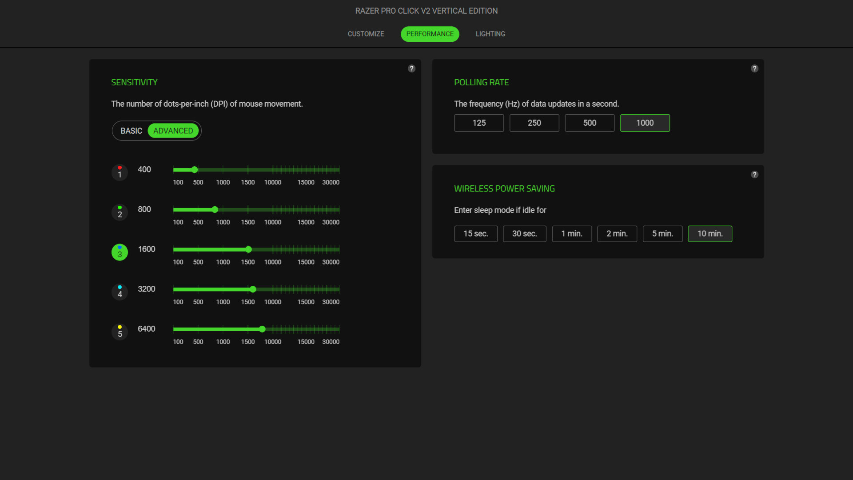Set sleep timeout to 5 min
Viewport: 853px width, 480px height.
[x=662, y=233]
